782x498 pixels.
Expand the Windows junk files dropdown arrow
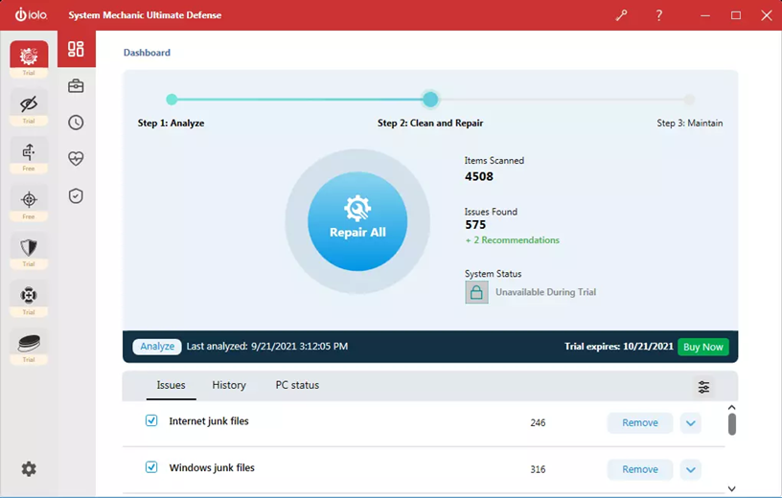pyautogui.click(x=690, y=469)
